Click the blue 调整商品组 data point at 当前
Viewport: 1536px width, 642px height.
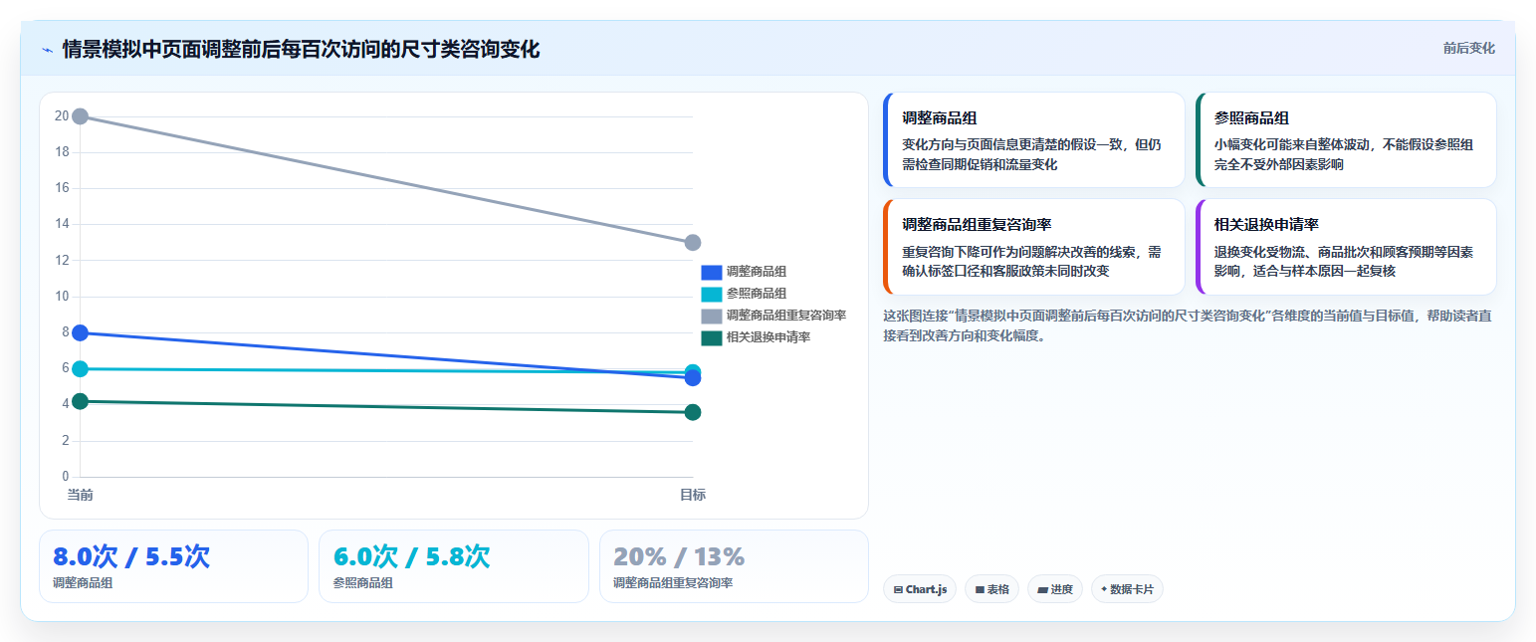81,332
